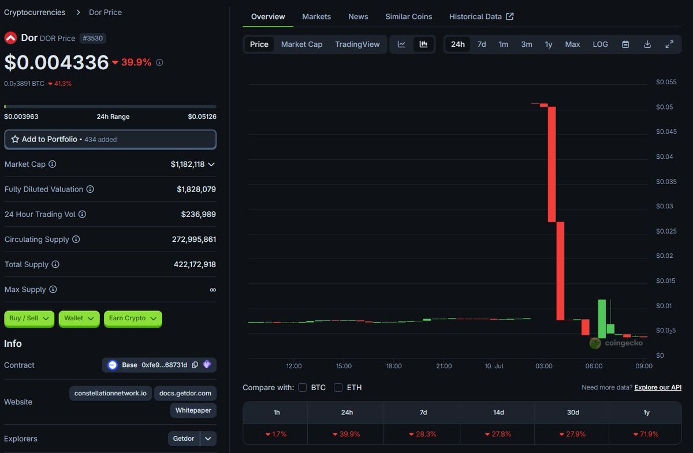The width and height of the screenshot is (693, 453).
Task: Click the 24h Range progress bar
Action: 110,106
